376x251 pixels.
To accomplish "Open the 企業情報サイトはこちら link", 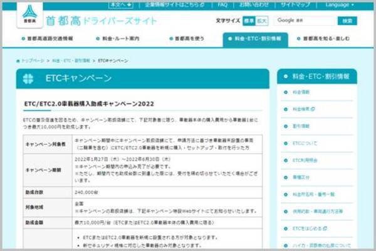I will tap(175, 4).
